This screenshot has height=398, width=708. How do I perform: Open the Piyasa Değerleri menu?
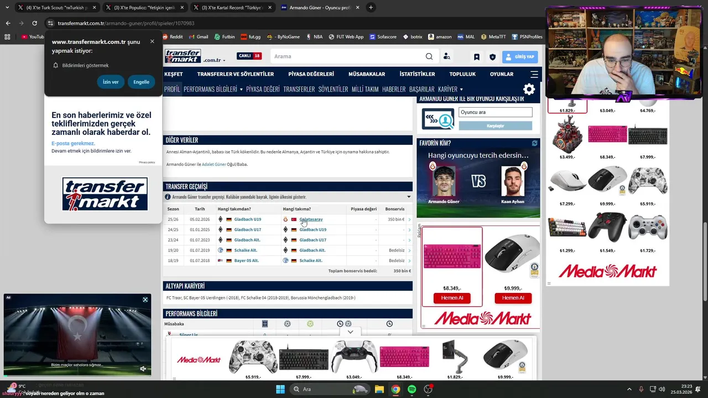click(x=311, y=74)
